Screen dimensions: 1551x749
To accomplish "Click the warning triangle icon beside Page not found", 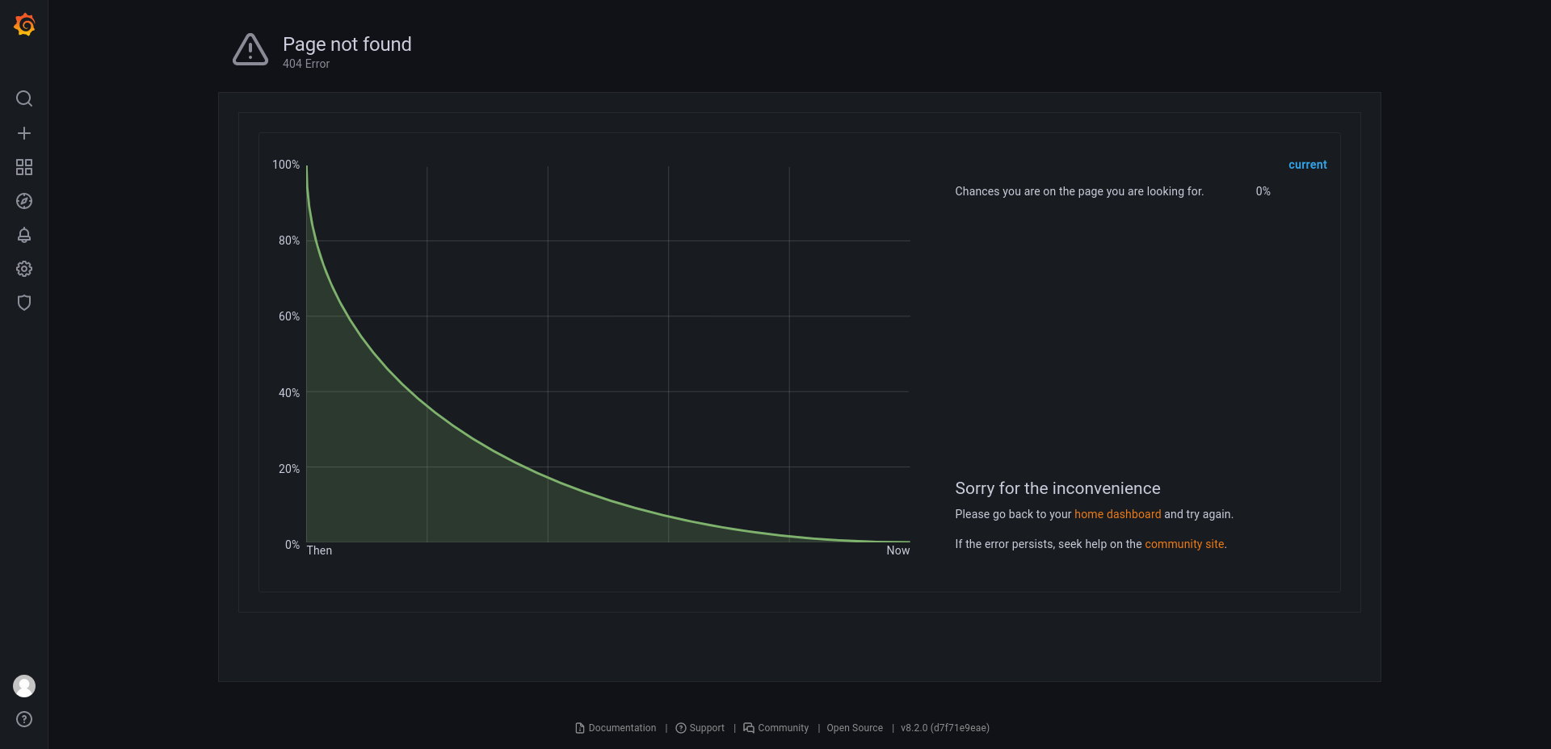I will click(250, 50).
